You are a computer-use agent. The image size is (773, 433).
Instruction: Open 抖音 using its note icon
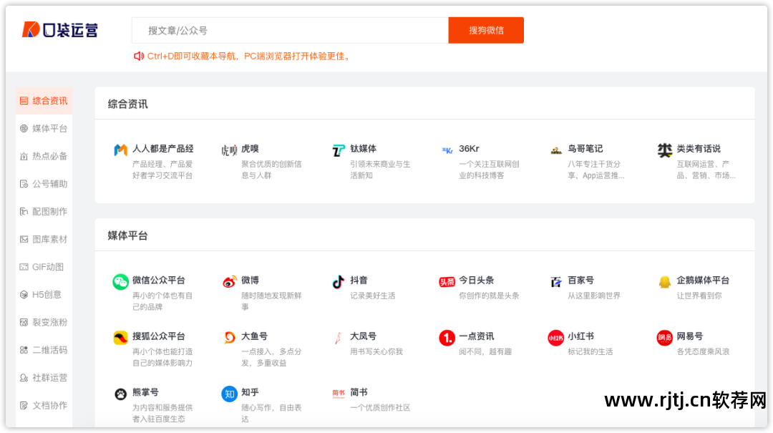point(339,281)
